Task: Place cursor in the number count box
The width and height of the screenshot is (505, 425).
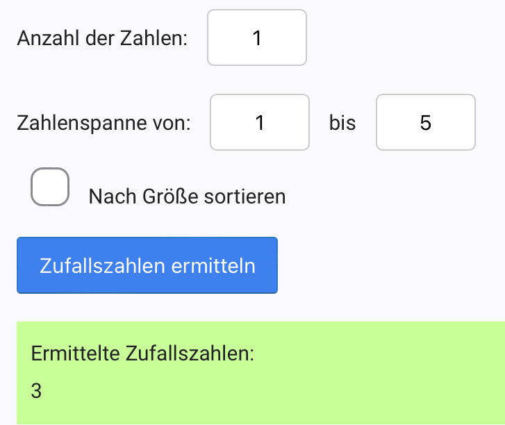Action: pyautogui.click(x=256, y=37)
